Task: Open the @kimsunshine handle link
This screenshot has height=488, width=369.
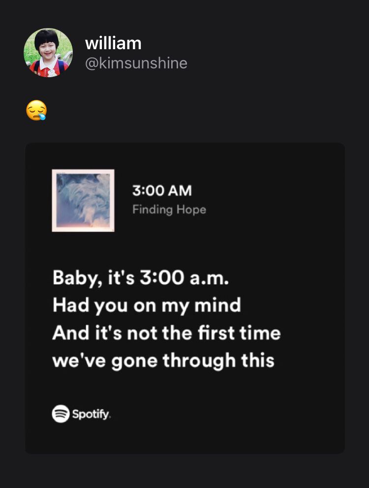Action: pos(136,63)
